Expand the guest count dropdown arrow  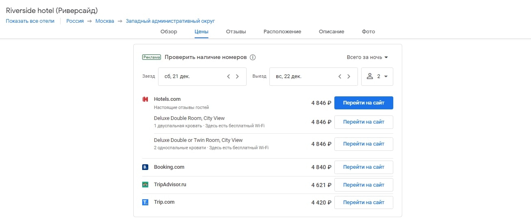point(386,76)
